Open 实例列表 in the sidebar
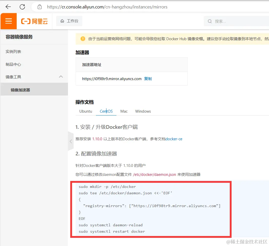 [x=13, y=51]
